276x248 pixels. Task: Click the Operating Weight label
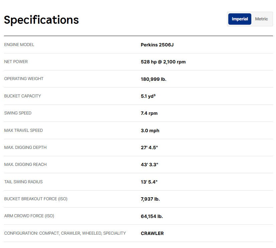[24, 79]
